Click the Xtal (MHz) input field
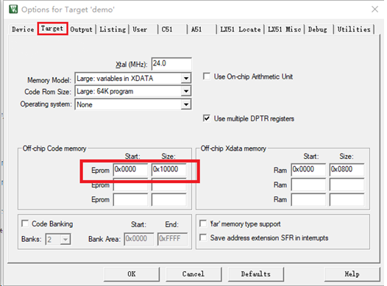Viewport: 387px width, 286px height. point(171,64)
